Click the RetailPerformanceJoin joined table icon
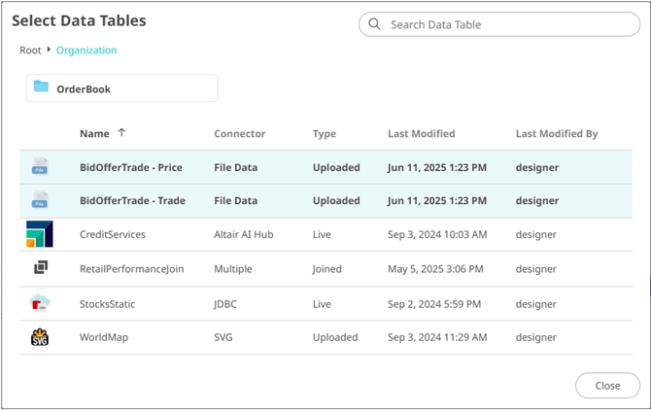This screenshot has width=651, height=411. click(41, 269)
